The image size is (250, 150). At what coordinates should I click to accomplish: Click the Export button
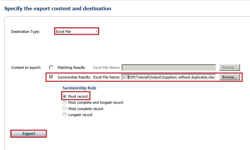coord(29,134)
